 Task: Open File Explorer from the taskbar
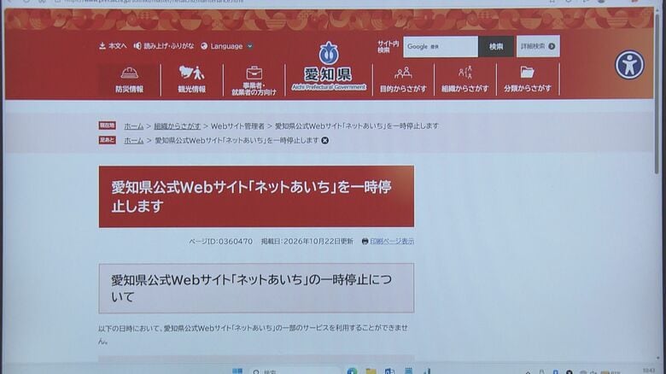(371, 371)
